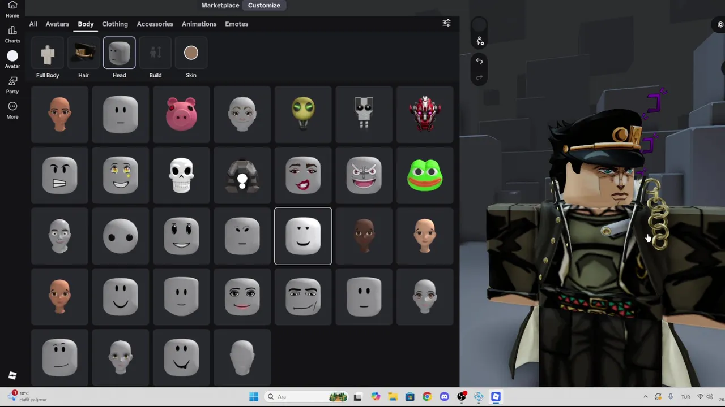Screen dimensions: 725x407
Task: Switch to the Animations tab
Action: 199,24
